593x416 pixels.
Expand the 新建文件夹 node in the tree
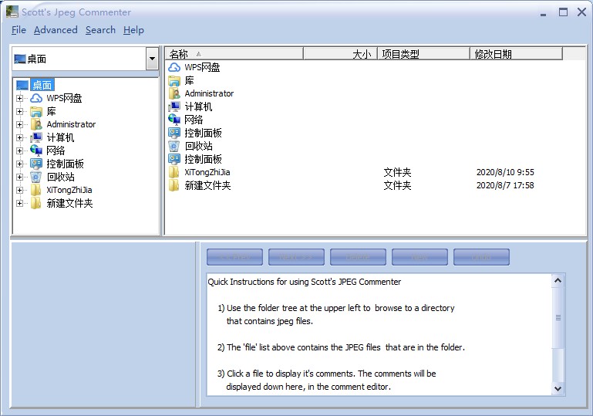[x=20, y=203]
